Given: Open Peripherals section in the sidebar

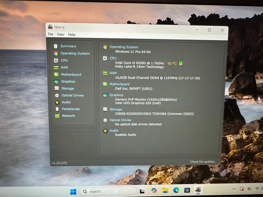Looking at the screenshot, I should pos(71,109).
